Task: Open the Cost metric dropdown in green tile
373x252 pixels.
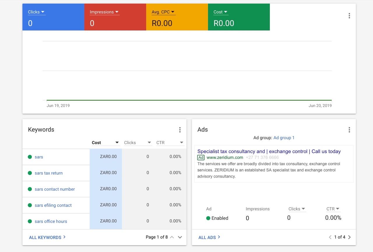Action: pos(220,12)
